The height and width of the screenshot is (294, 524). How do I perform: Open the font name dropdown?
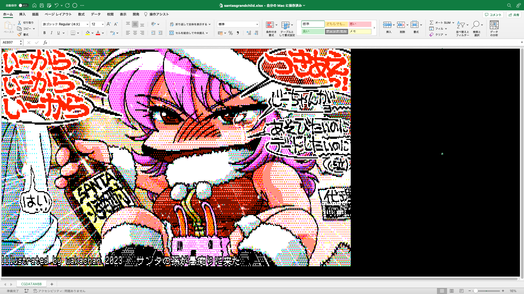tap(87, 24)
